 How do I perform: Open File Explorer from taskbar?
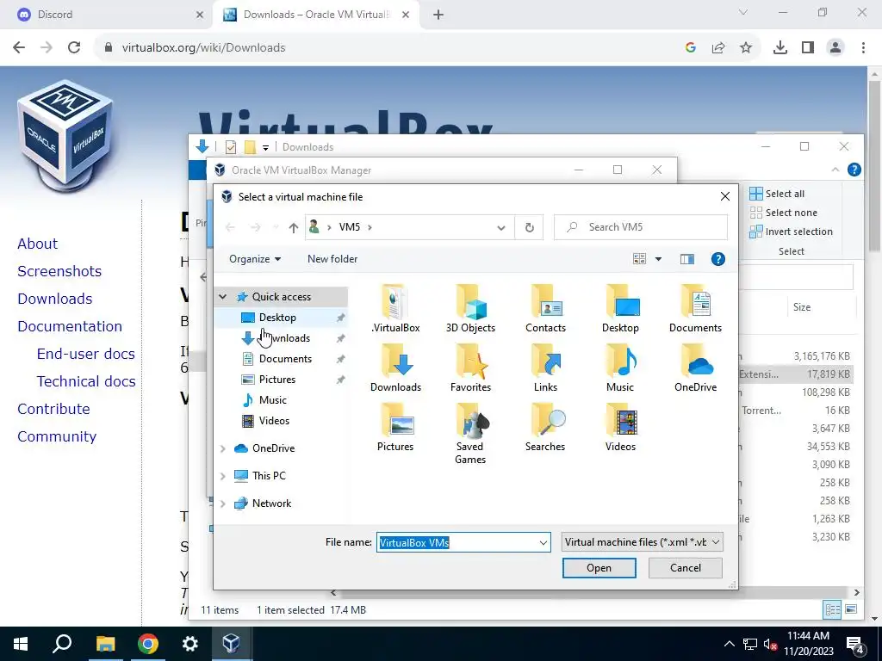pos(105,644)
